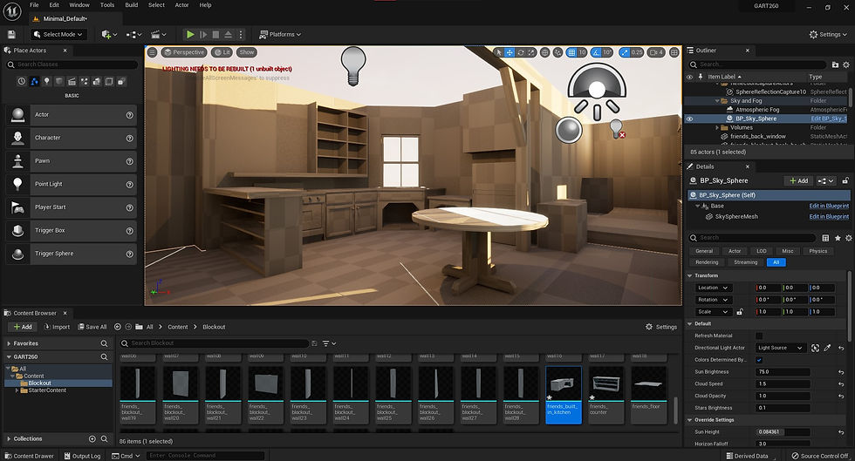This screenshot has height=461, width=855.
Task: Click Save All in the Content Browser
Action: [x=92, y=327]
